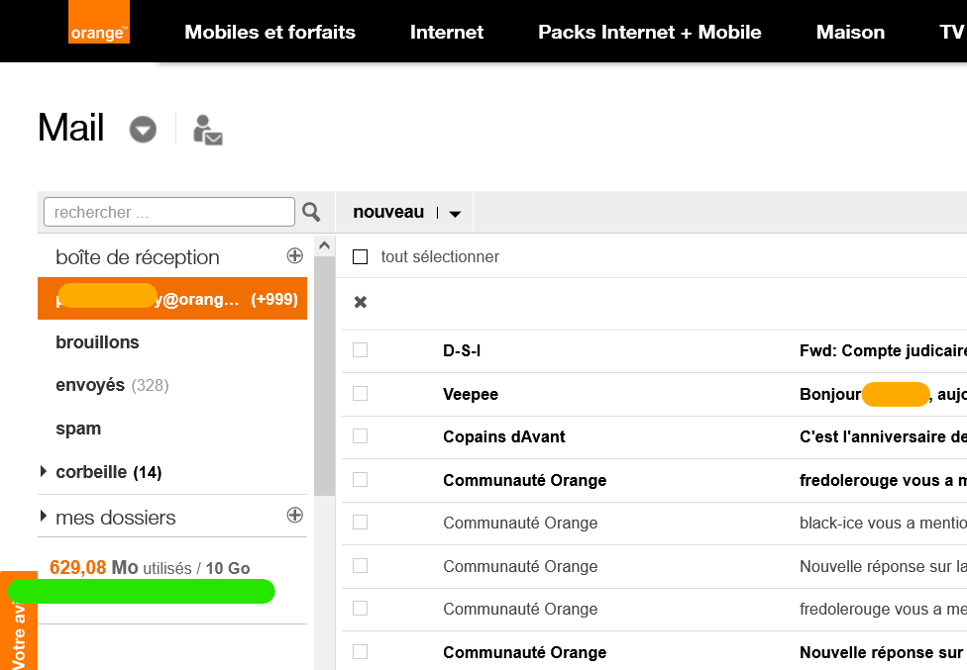Open the spam folder
The image size is (967, 670).
click(78, 429)
